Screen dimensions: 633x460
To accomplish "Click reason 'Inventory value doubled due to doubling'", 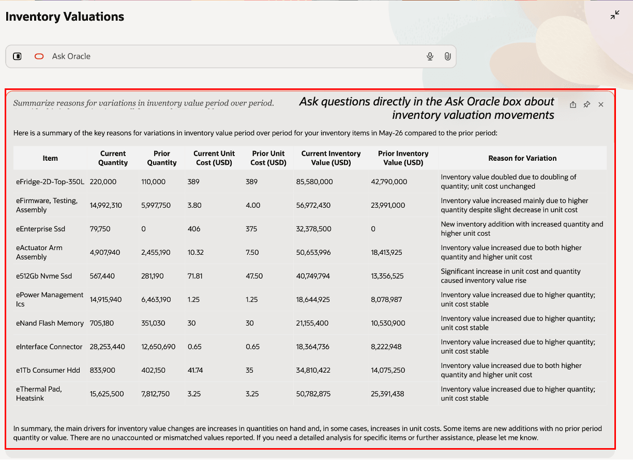I will tap(508, 182).
